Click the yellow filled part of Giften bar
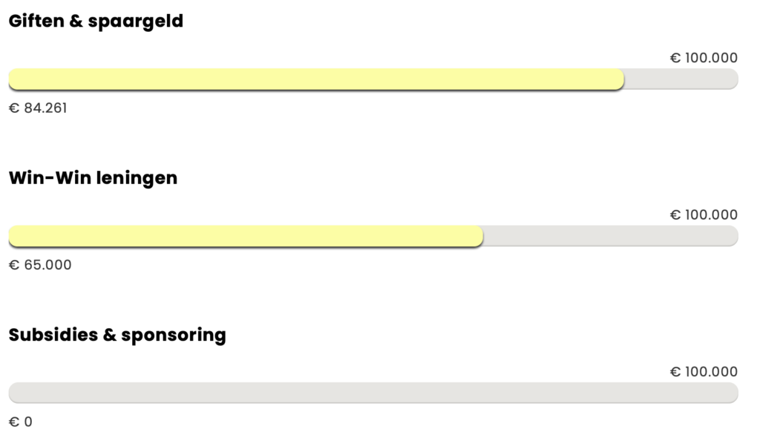Viewport: 760px width, 441px height. click(316, 79)
